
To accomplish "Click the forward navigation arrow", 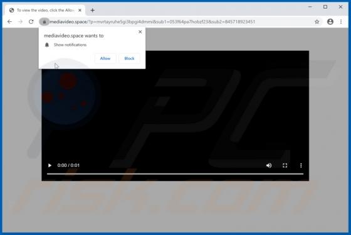I will [x=20, y=22].
